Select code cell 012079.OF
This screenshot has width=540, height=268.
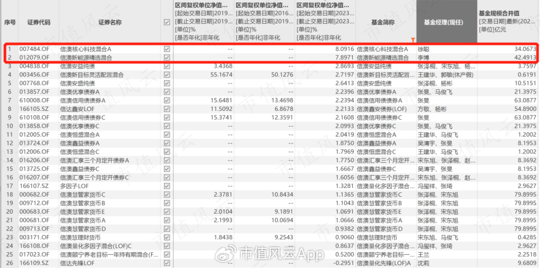point(34,58)
